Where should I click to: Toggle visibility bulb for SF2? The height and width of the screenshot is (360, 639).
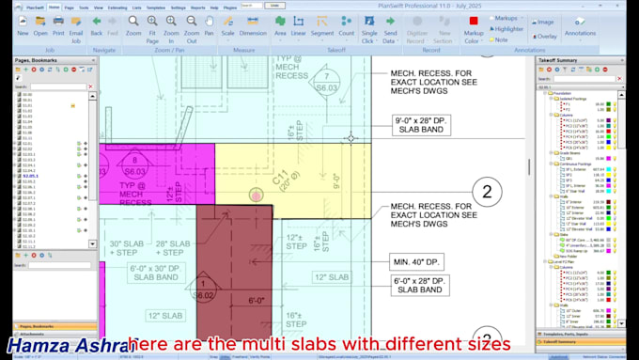coord(615,175)
